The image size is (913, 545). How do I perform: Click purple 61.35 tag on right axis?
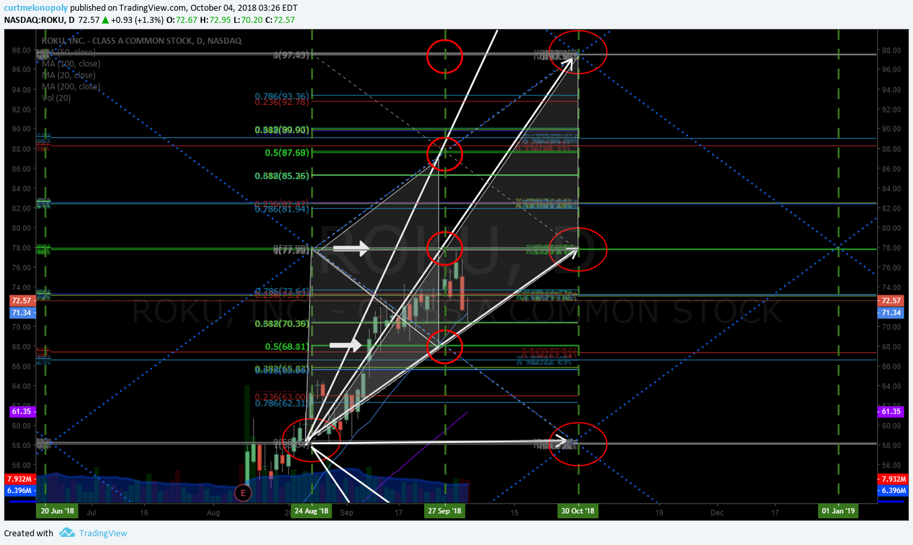(891, 410)
